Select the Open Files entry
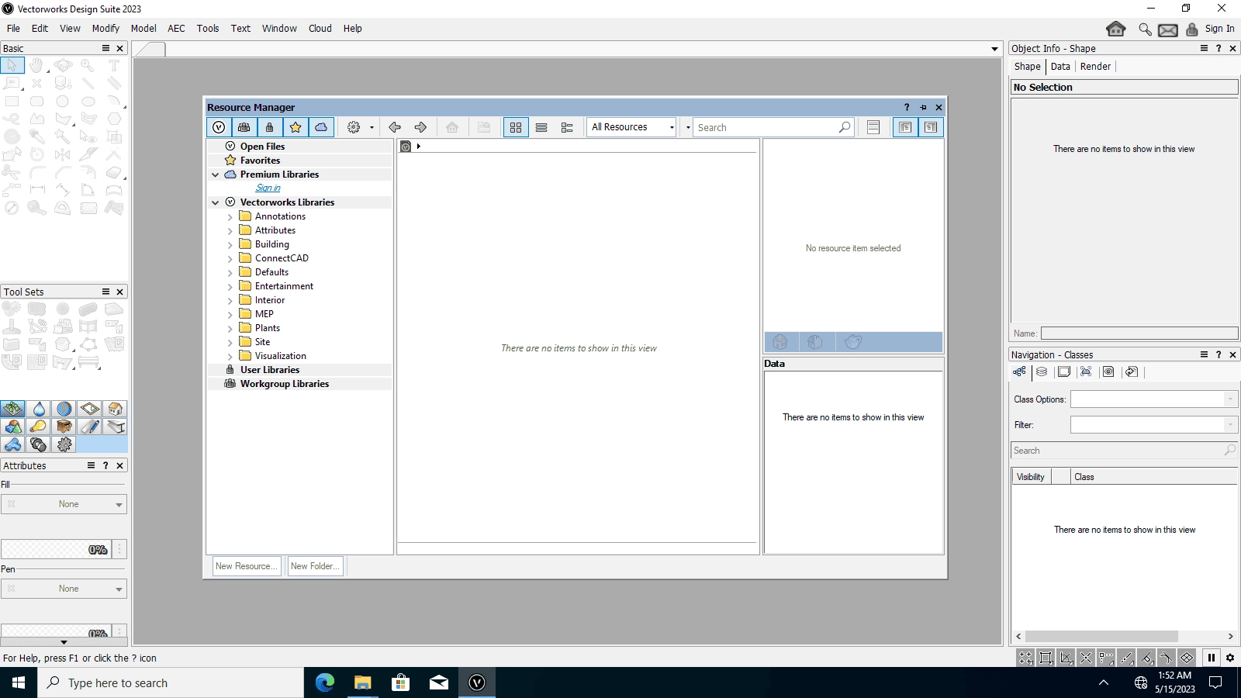 pyautogui.click(x=262, y=147)
